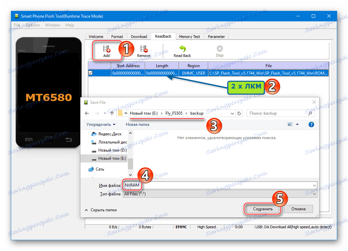Click the Length column header

162,66
